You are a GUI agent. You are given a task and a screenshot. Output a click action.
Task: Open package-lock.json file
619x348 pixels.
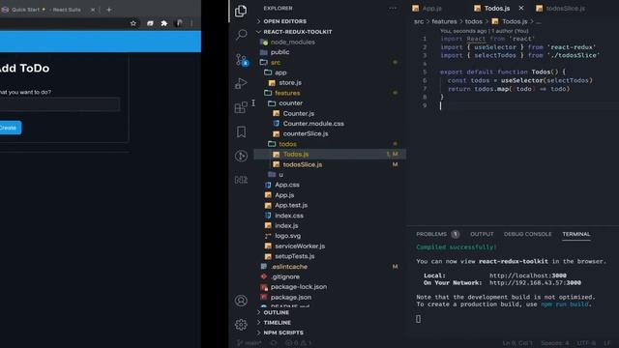coord(299,287)
